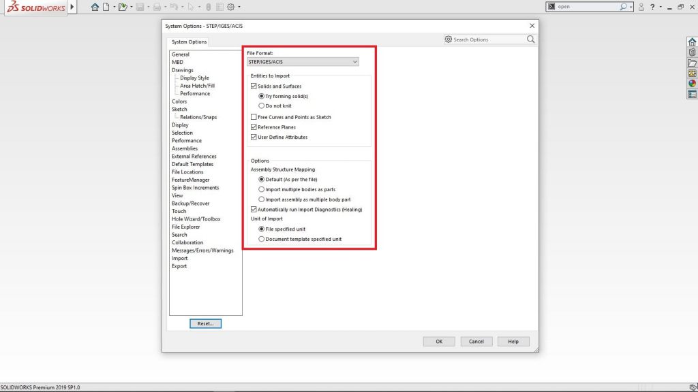The image size is (698, 392).
Task: Click the Save floppy disk icon
Action: point(140,7)
